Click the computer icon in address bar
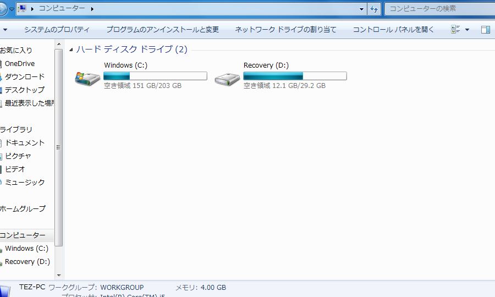495x297 pixels. pyautogui.click(x=22, y=9)
